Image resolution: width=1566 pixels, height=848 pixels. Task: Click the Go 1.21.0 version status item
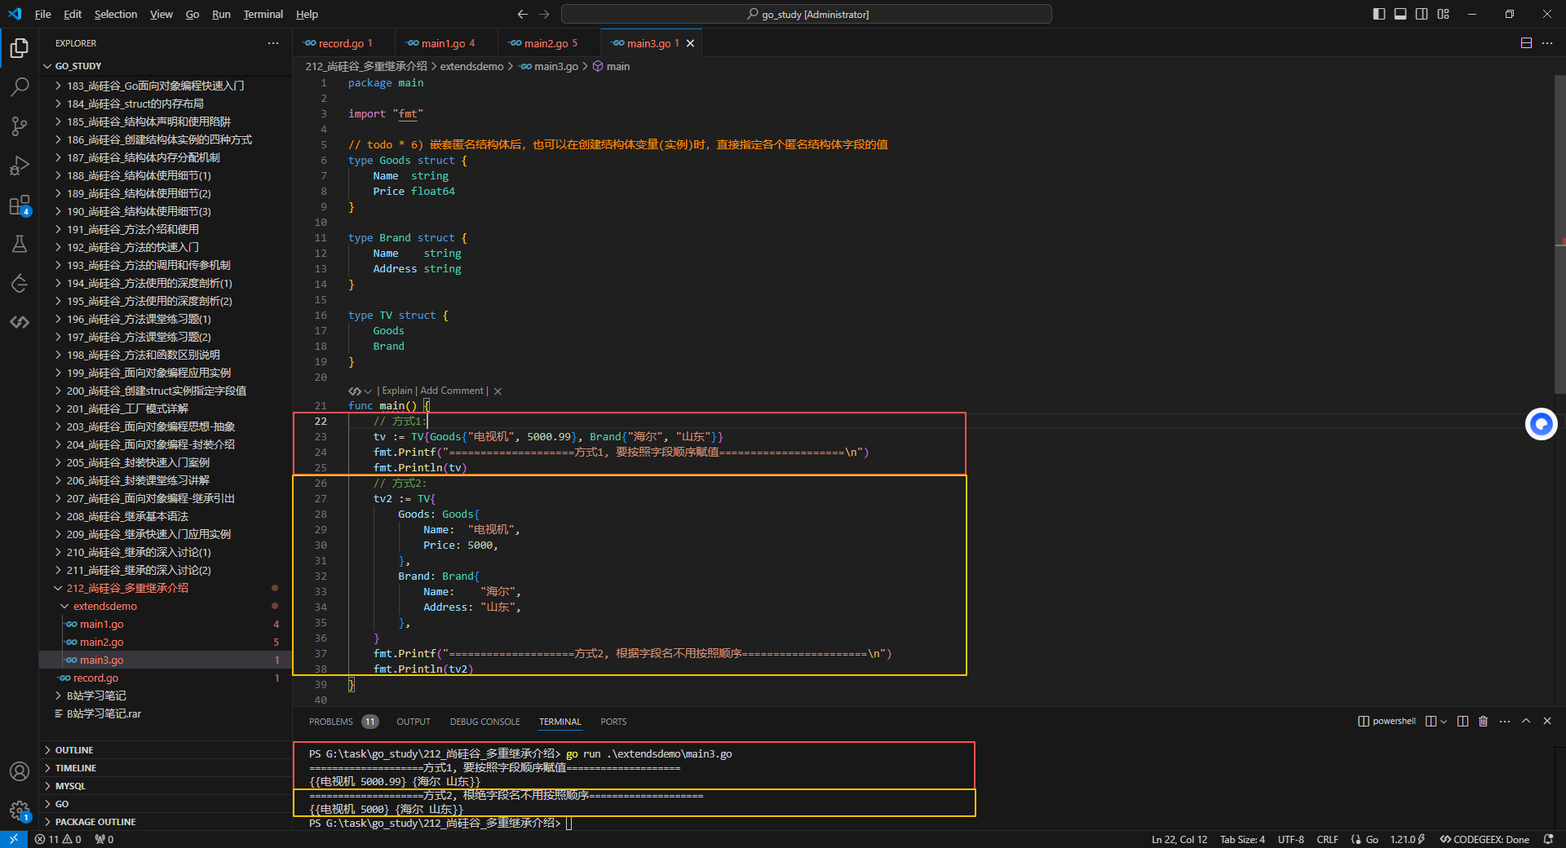pyautogui.click(x=1408, y=840)
